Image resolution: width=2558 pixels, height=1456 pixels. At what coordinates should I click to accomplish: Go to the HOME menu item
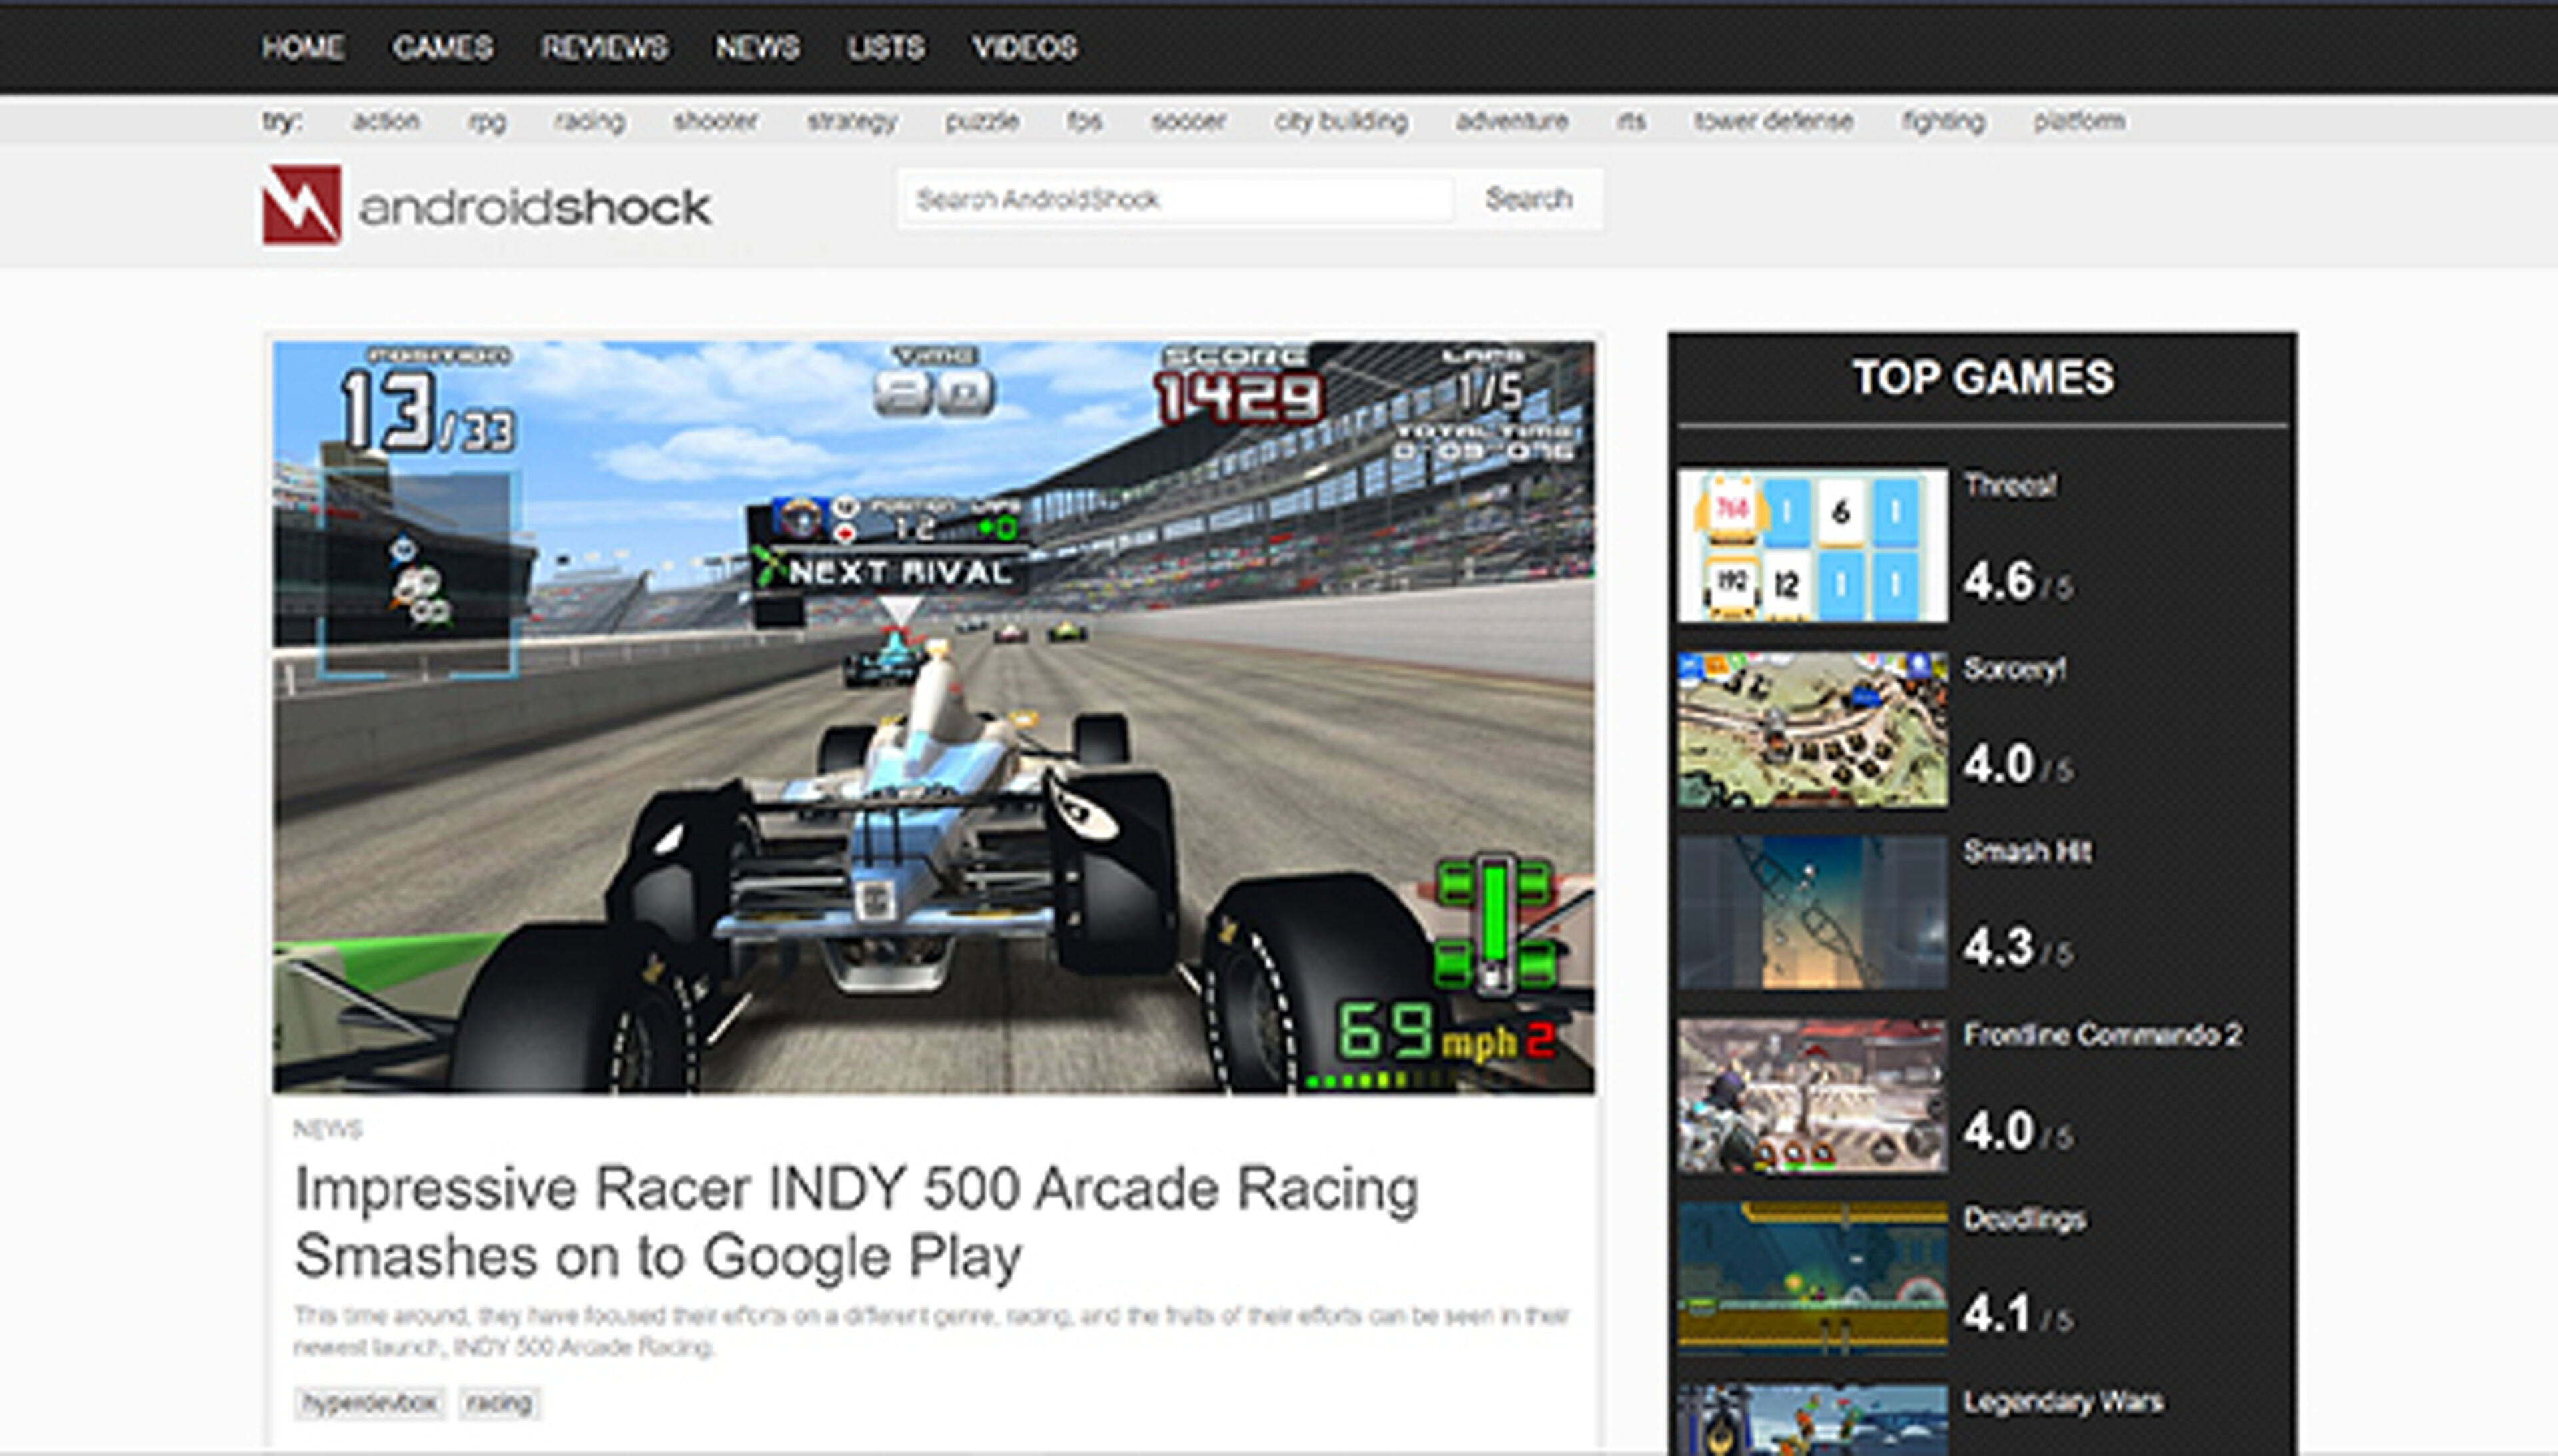(x=303, y=47)
